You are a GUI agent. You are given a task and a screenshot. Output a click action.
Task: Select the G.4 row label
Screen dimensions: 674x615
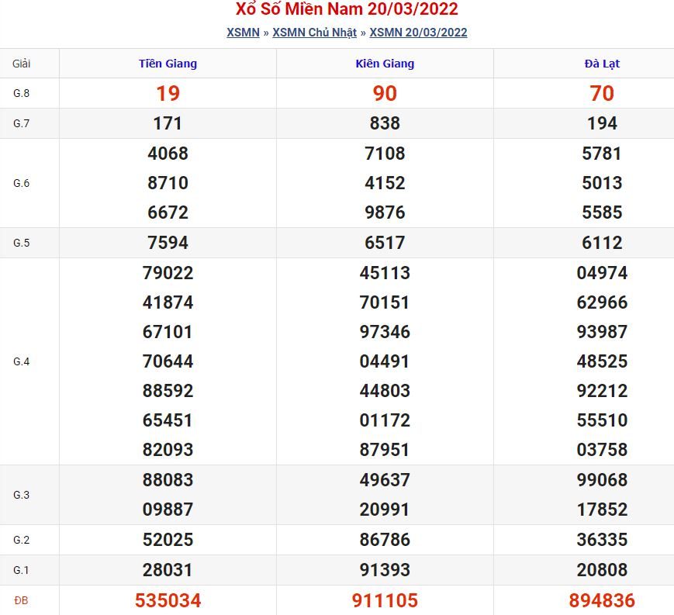[22, 361]
